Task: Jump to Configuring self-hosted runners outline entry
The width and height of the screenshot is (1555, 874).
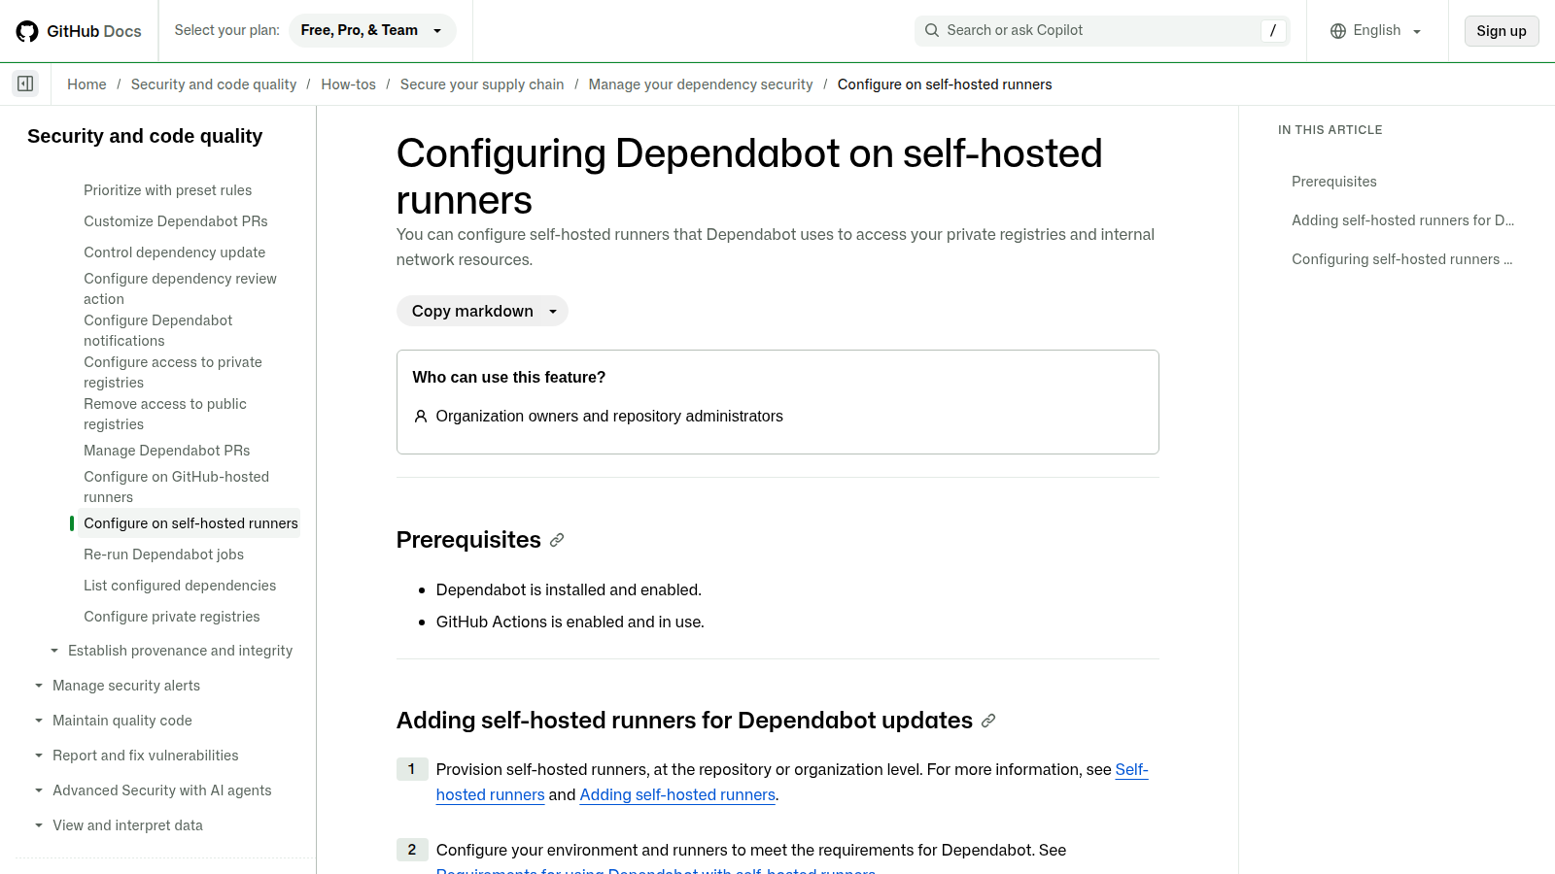Action: click(1401, 259)
